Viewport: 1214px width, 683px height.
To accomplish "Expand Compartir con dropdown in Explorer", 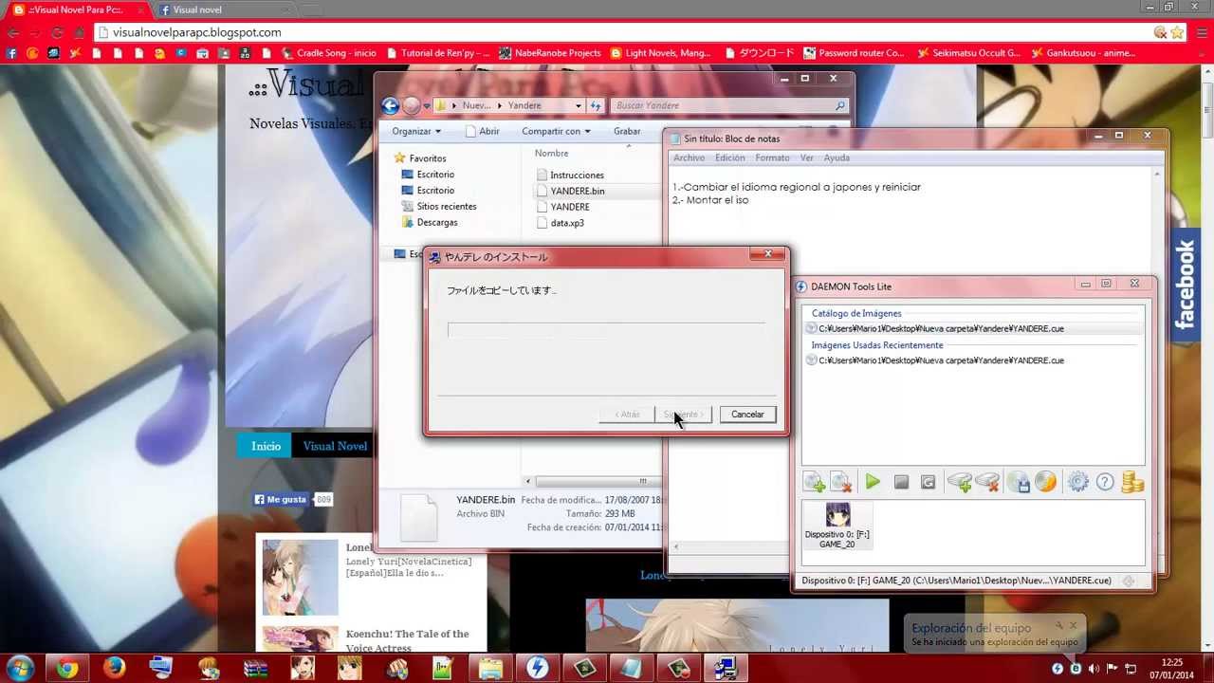I will (556, 131).
